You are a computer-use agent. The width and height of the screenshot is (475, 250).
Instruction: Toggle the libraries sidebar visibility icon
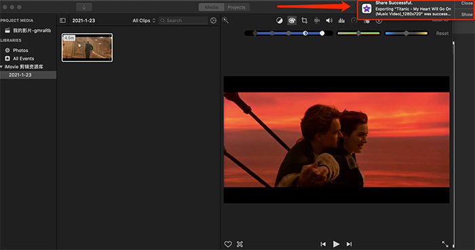pos(62,20)
